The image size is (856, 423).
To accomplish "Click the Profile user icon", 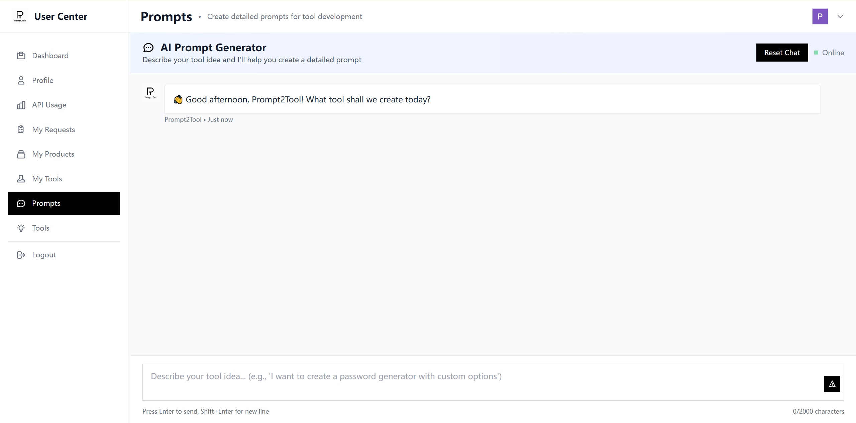I will 21,80.
